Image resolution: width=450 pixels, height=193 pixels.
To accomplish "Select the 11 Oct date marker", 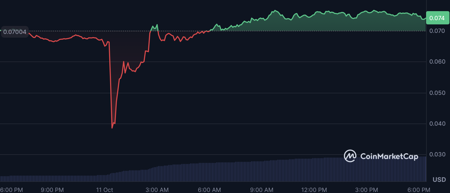I will coord(105,190).
